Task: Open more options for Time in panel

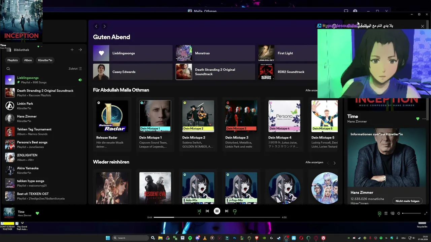Action: (x=424, y=119)
